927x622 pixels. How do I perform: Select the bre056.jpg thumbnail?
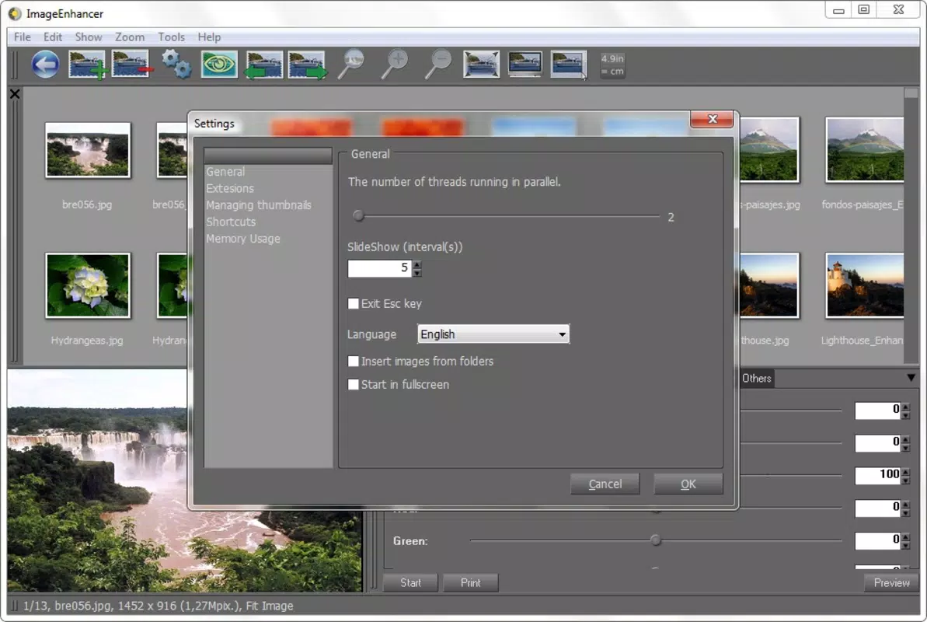[x=88, y=150]
